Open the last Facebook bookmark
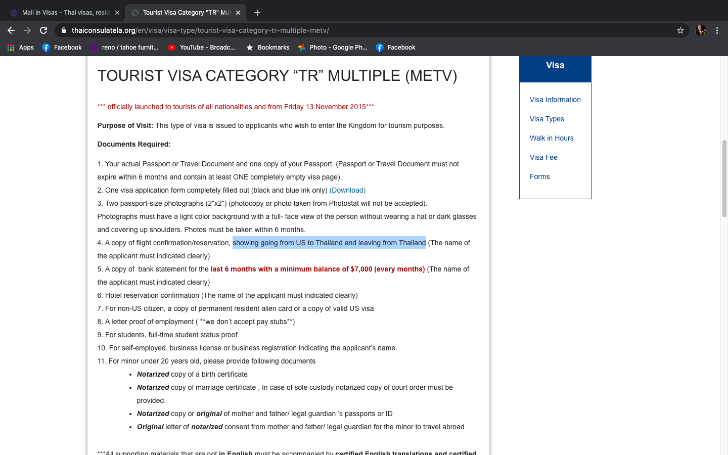This screenshot has width=728, height=455. [395, 48]
